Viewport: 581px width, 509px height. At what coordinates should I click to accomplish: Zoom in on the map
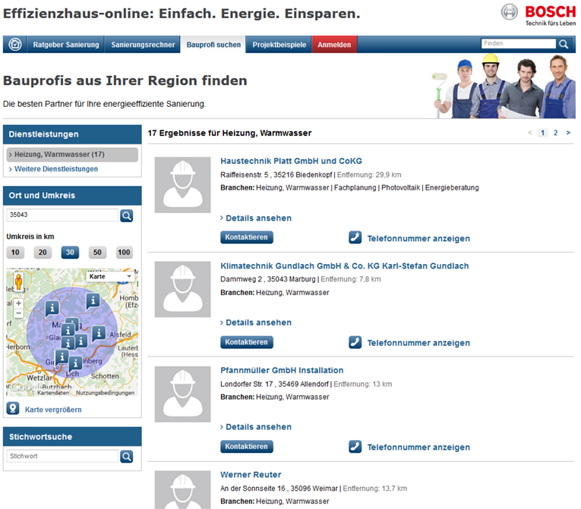click(18, 303)
